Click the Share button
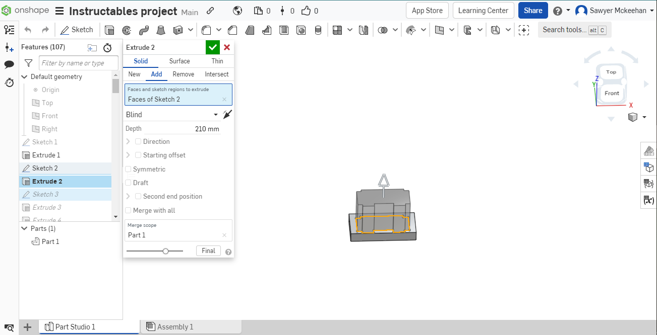The image size is (657, 335). tap(532, 11)
